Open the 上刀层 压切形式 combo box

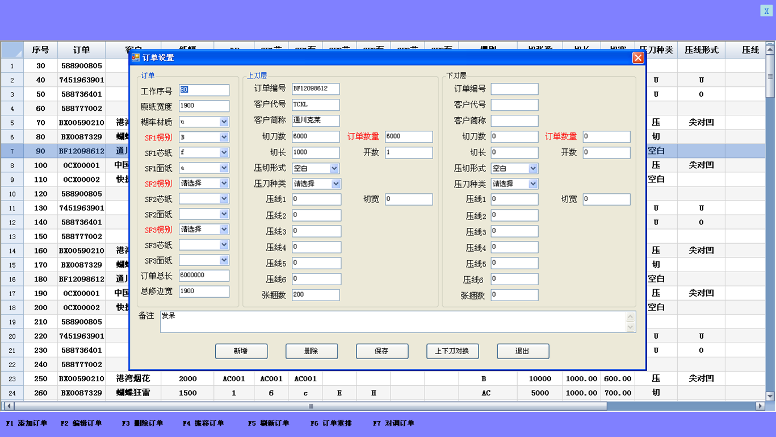tap(334, 168)
